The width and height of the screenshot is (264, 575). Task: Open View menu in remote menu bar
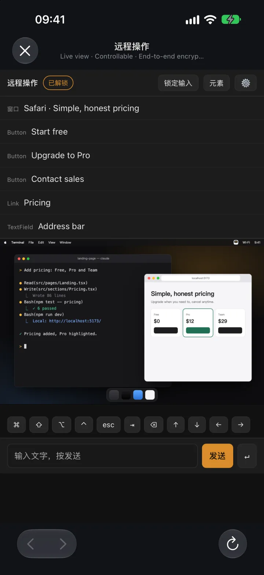(52, 242)
